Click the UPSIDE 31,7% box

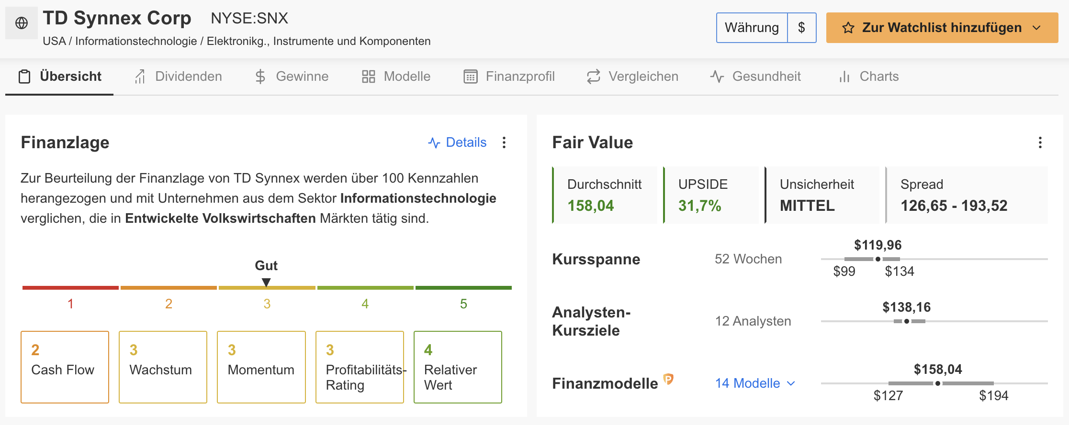(x=711, y=195)
